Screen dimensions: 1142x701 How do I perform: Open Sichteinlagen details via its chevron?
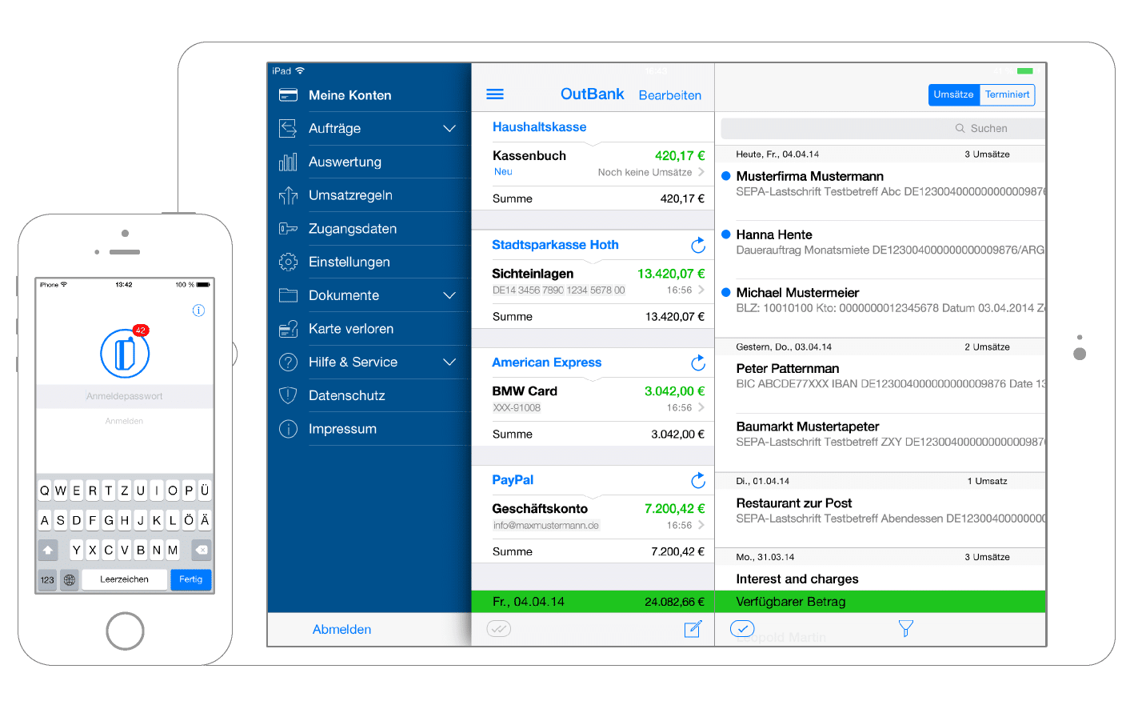coord(701,290)
